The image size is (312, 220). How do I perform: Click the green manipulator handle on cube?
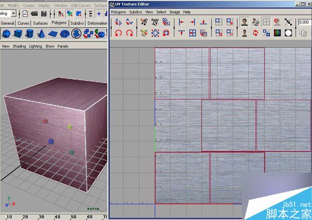tap(72, 153)
